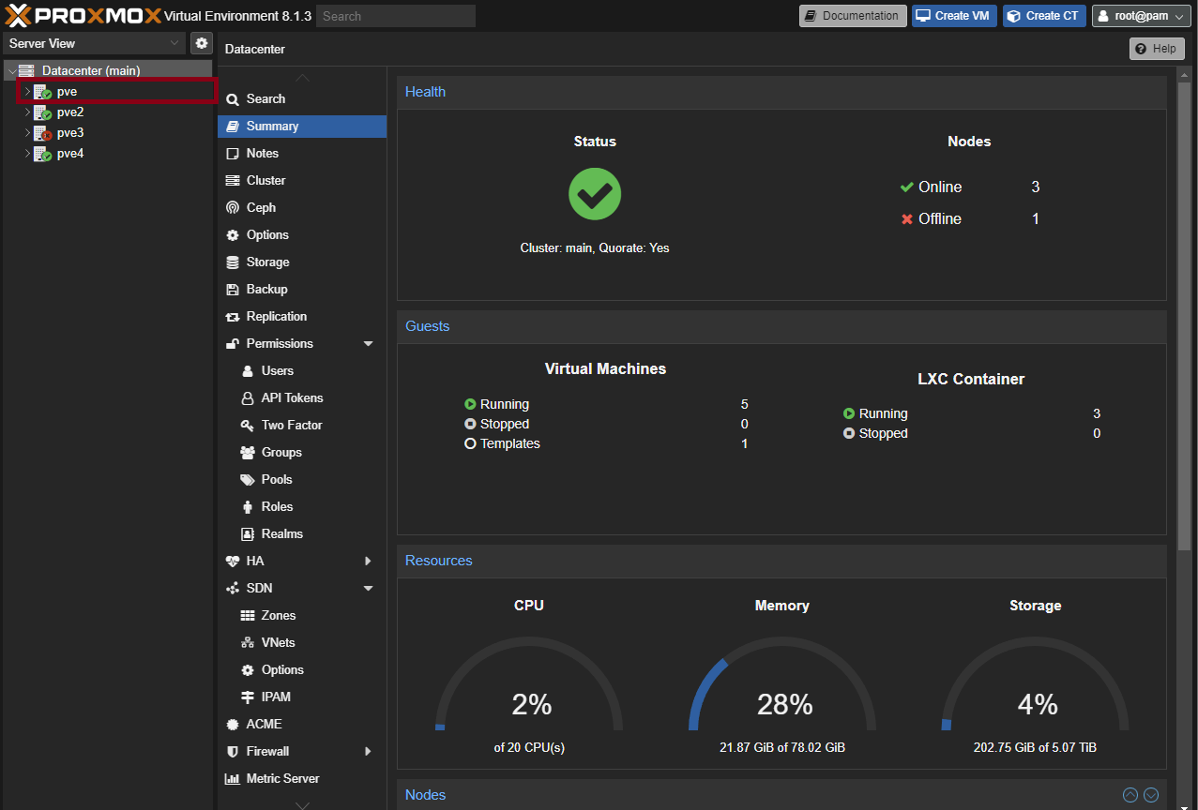Click the Ceph menu icon
1198x810 pixels.
coord(233,207)
